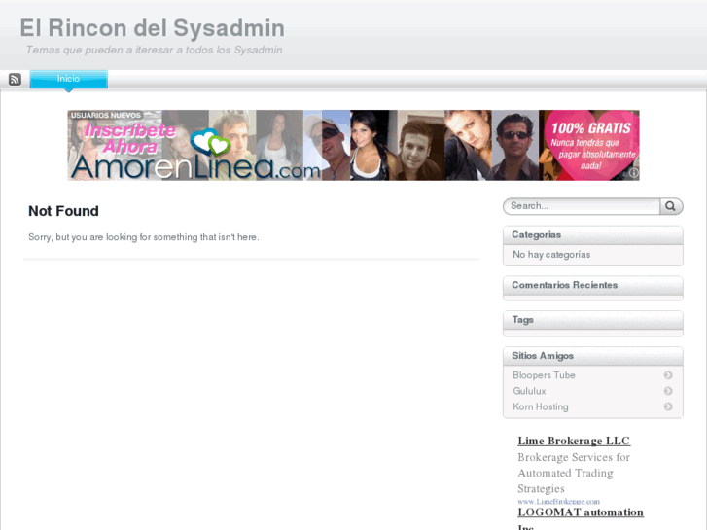Click the Categorías widget header

click(593, 235)
